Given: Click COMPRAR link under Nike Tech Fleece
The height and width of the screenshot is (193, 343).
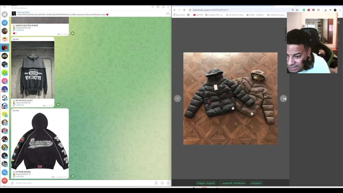Looking at the screenshot, I should [x=20, y=30].
